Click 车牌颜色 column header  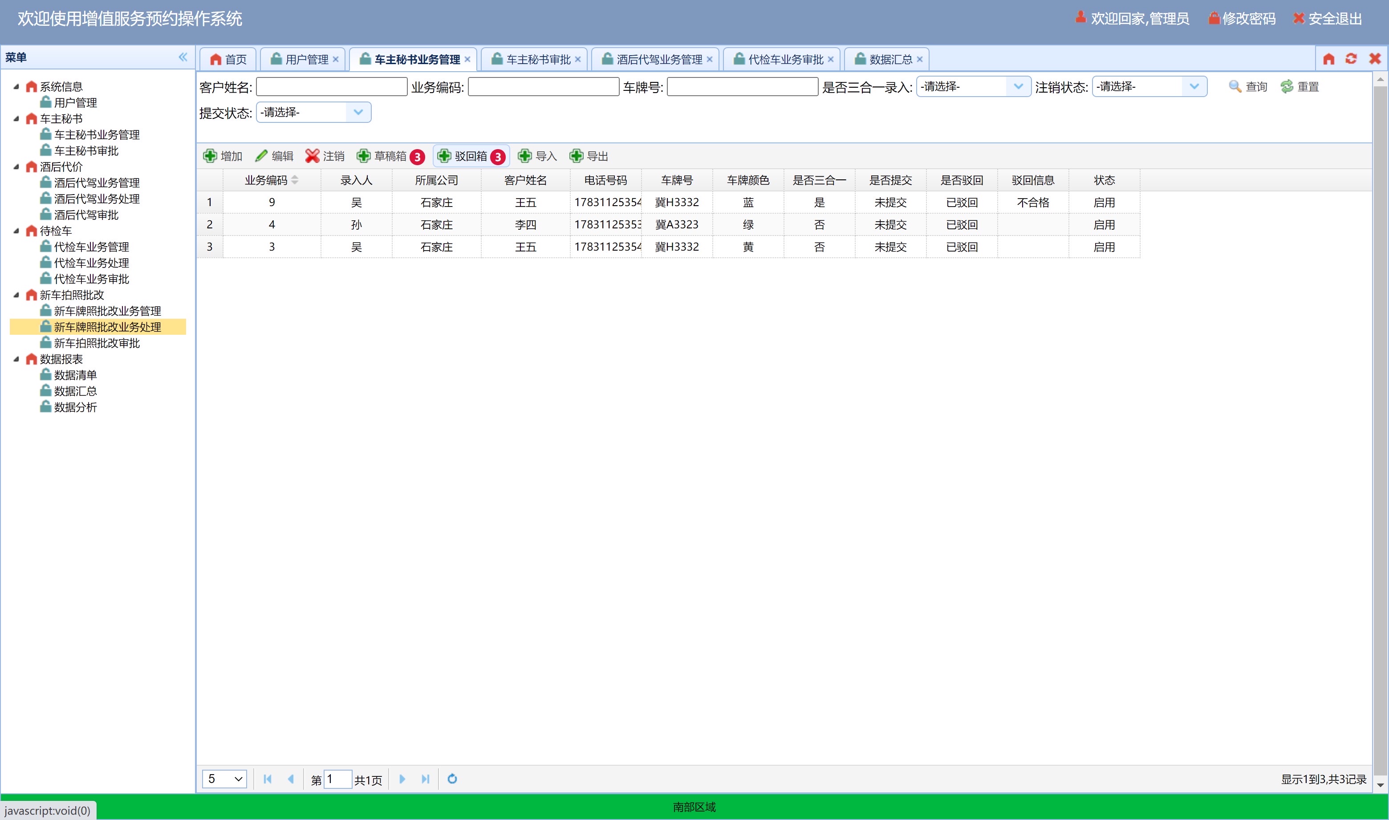(x=747, y=180)
